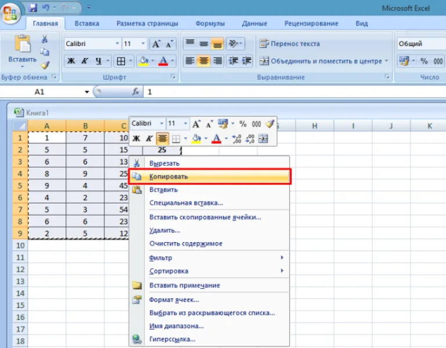Viewport: 446px width, 348px height.
Task: Click the ribbon Cut scissors icon
Action: click(44, 39)
